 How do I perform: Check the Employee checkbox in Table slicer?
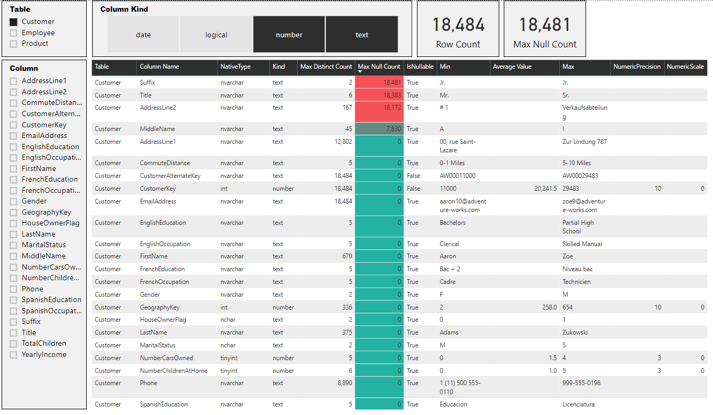[14, 32]
